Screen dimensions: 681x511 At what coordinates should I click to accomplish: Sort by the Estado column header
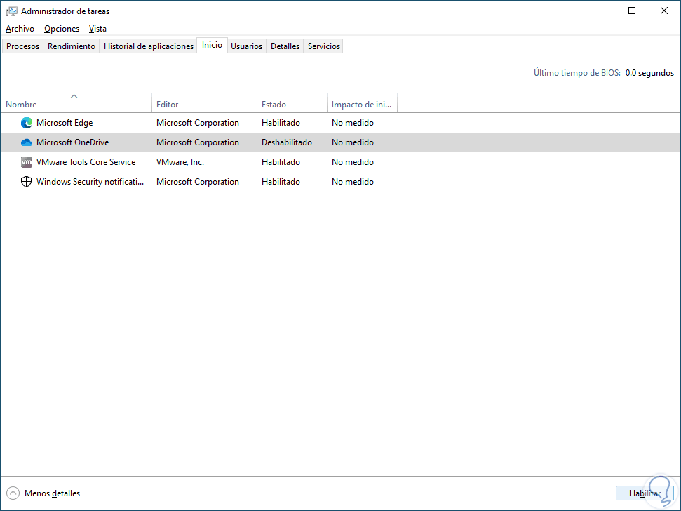(292, 105)
